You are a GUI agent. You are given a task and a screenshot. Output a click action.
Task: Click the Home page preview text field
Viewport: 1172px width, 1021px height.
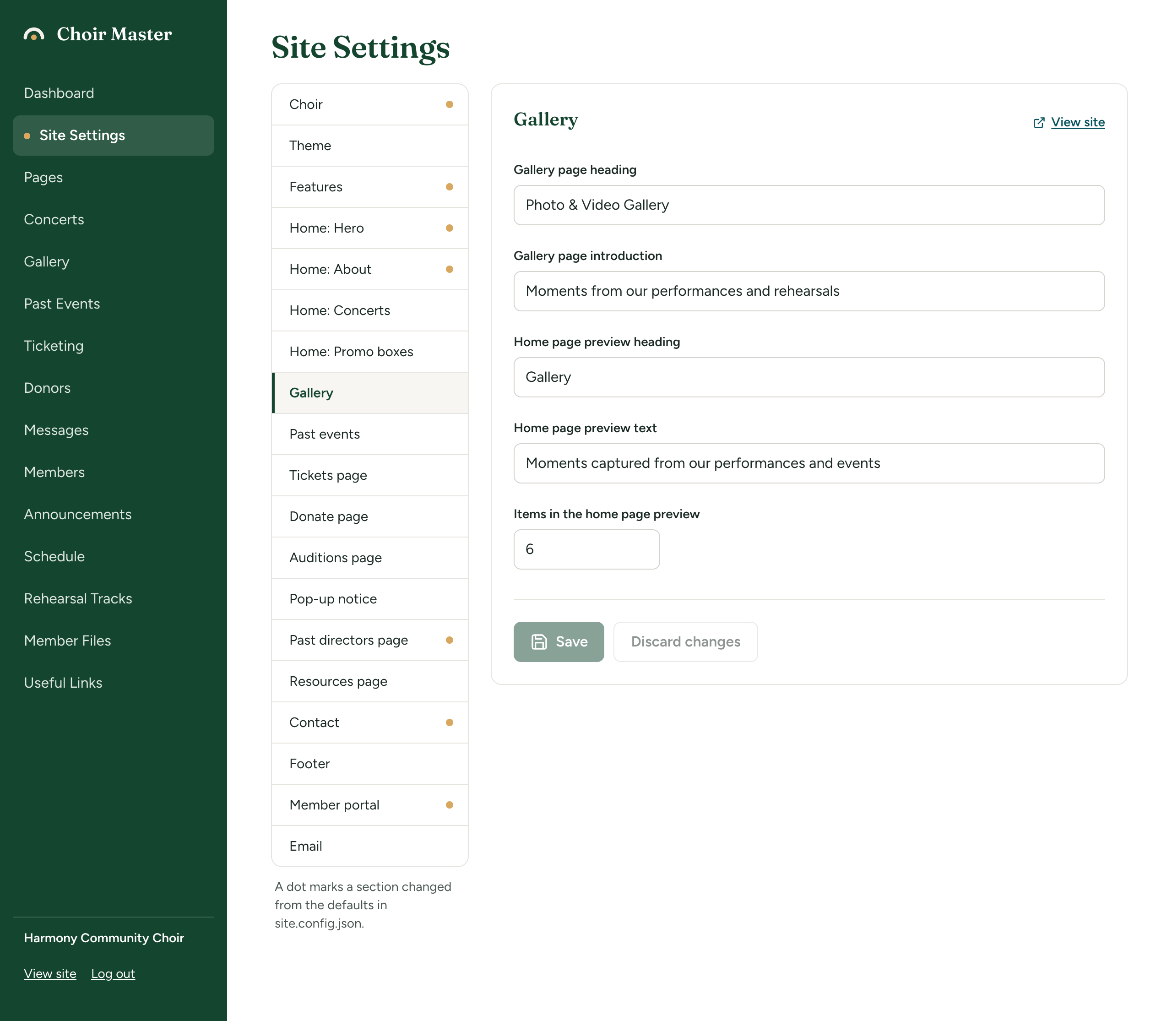pos(809,463)
